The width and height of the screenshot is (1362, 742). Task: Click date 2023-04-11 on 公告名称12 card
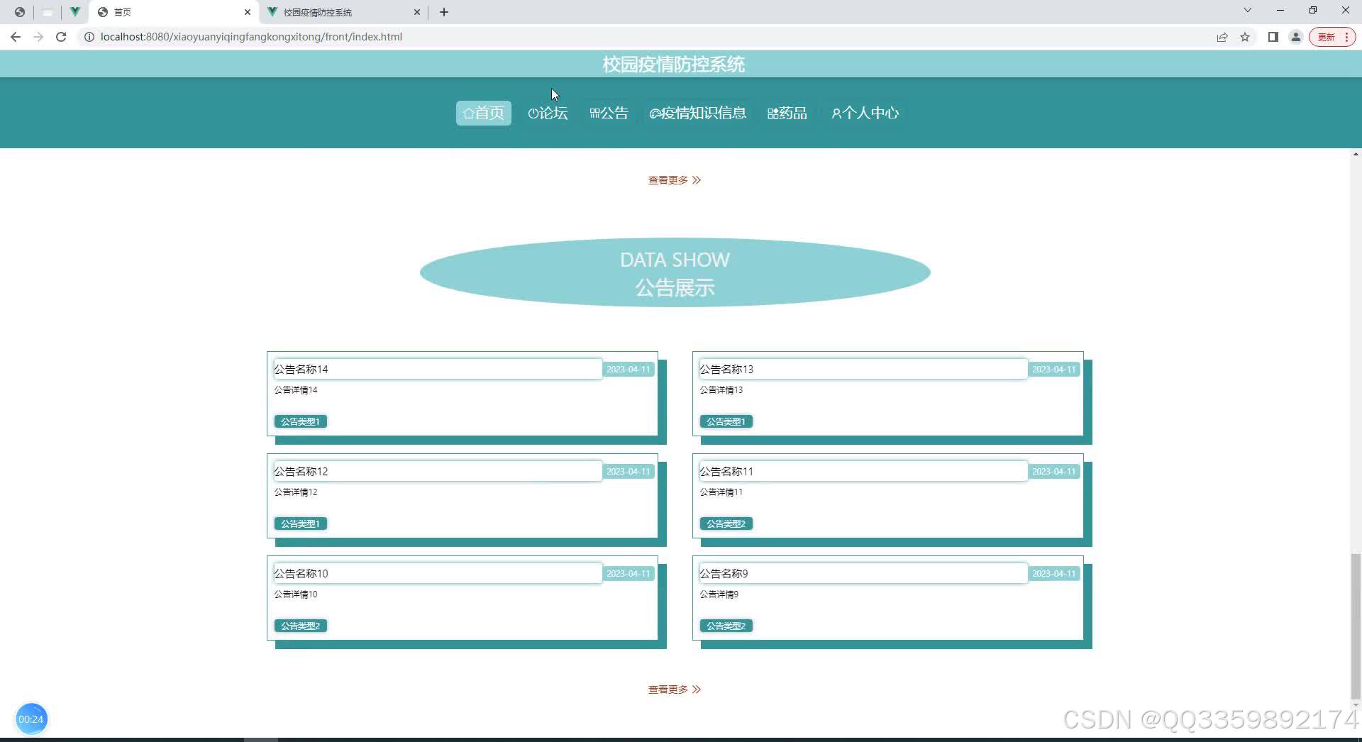point(628,471)
